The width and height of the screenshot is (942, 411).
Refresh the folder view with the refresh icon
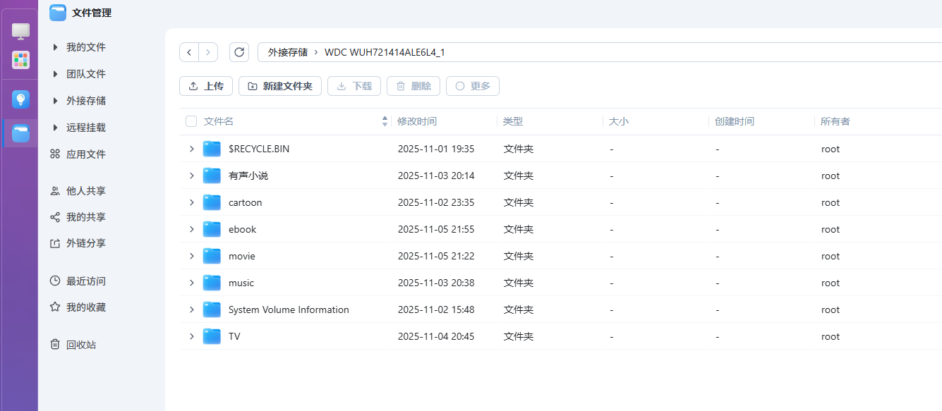tap(238, 51)
